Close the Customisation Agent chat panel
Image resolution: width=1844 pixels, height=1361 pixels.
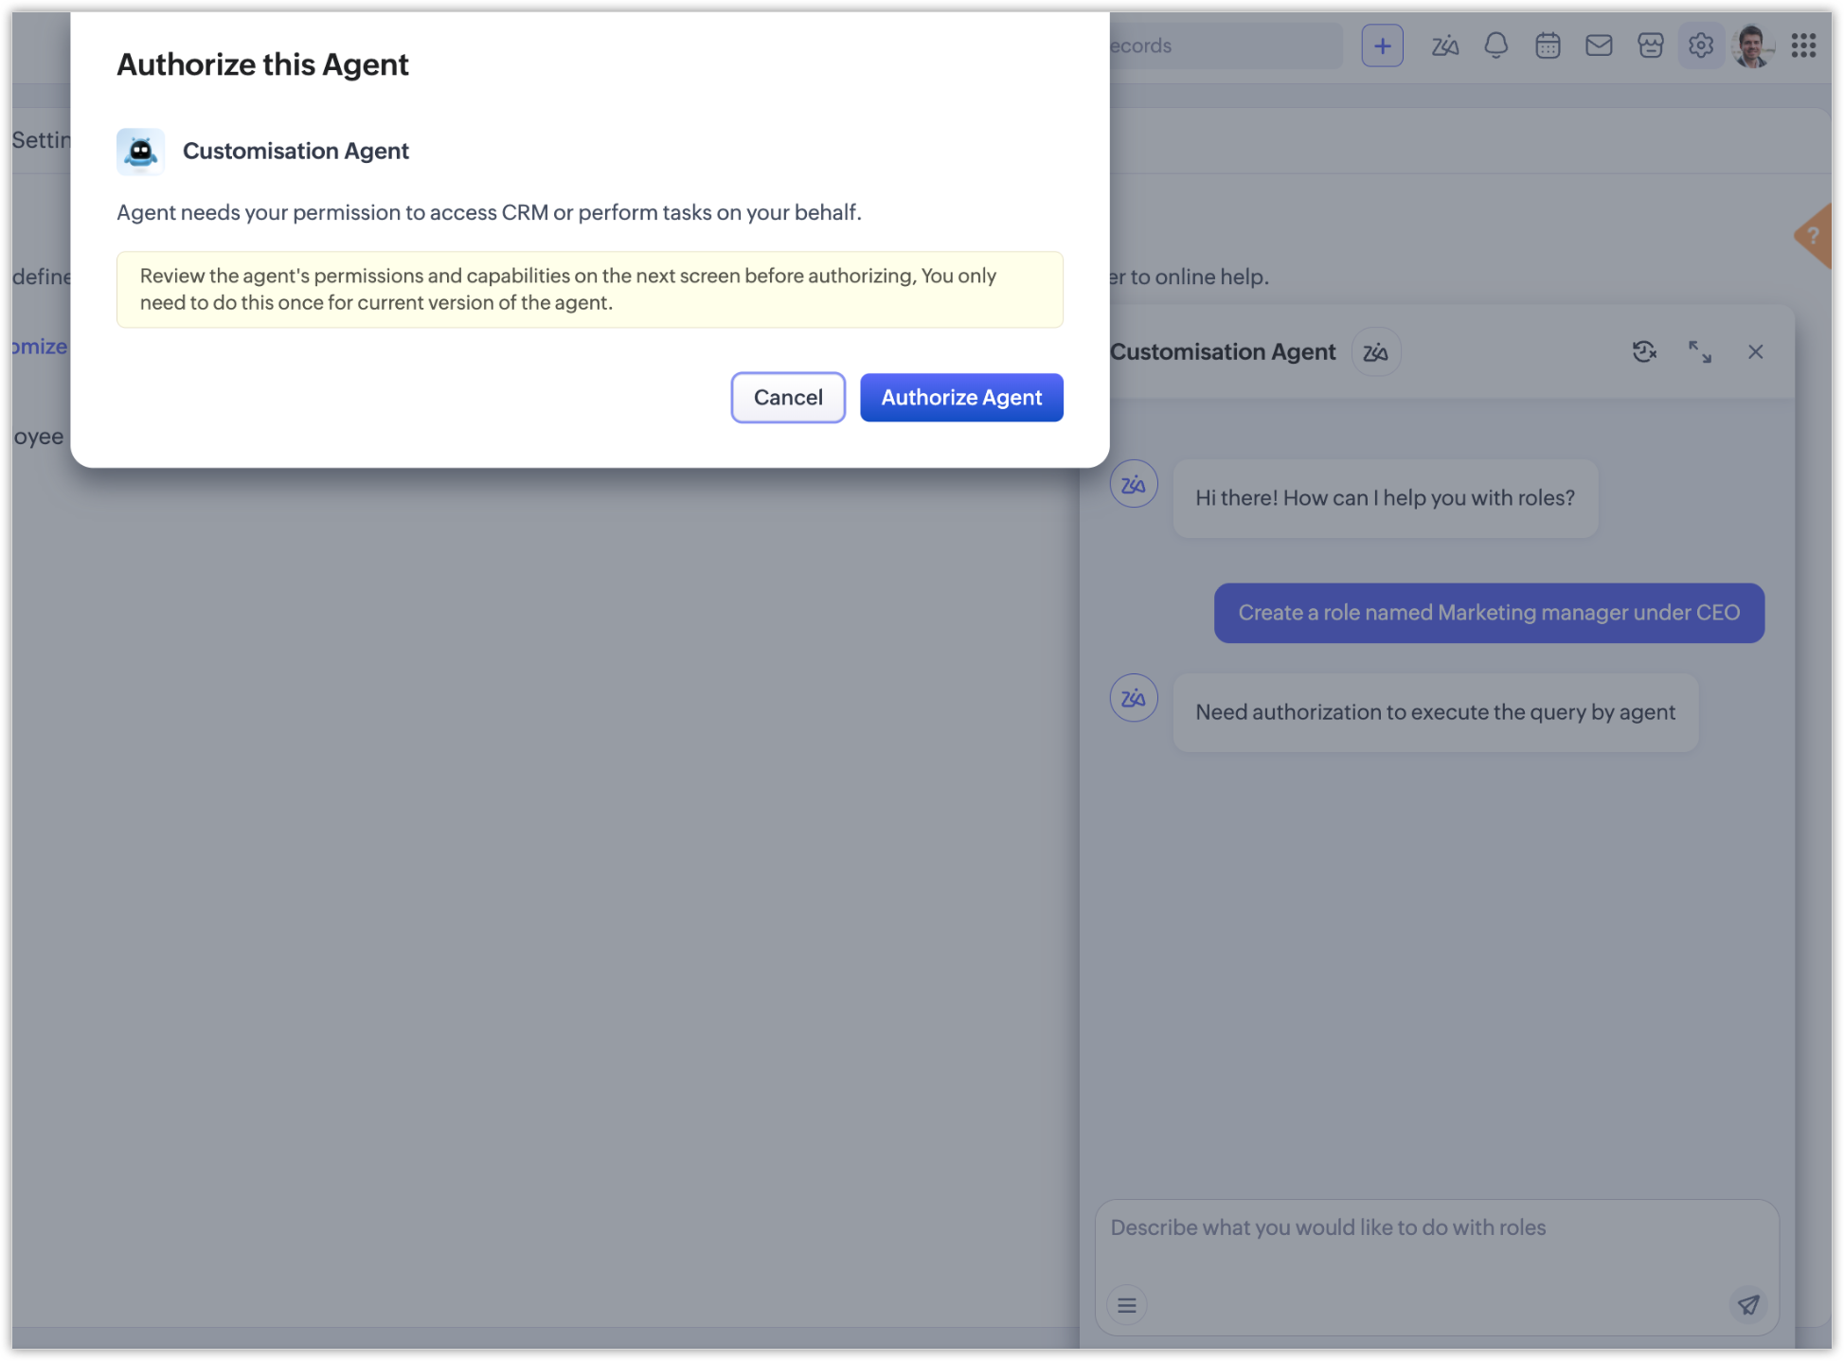click(x=1755, y=351)
